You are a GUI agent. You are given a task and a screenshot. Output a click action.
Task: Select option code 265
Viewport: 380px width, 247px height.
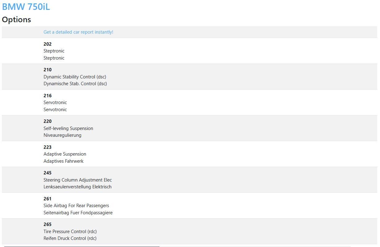[48, 224]
